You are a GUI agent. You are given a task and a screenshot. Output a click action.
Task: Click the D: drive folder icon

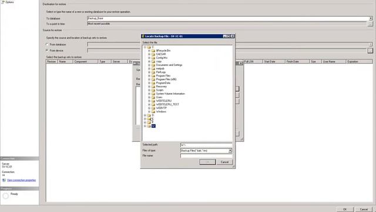(x=149, y=115)
